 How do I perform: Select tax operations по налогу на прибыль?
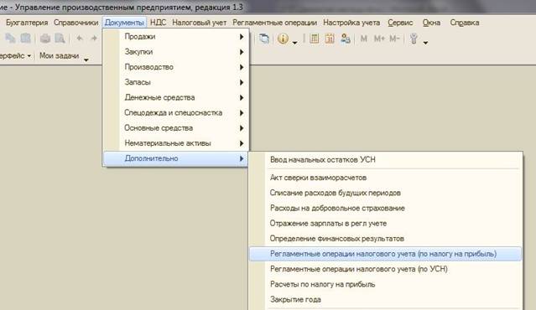[386, 254]
